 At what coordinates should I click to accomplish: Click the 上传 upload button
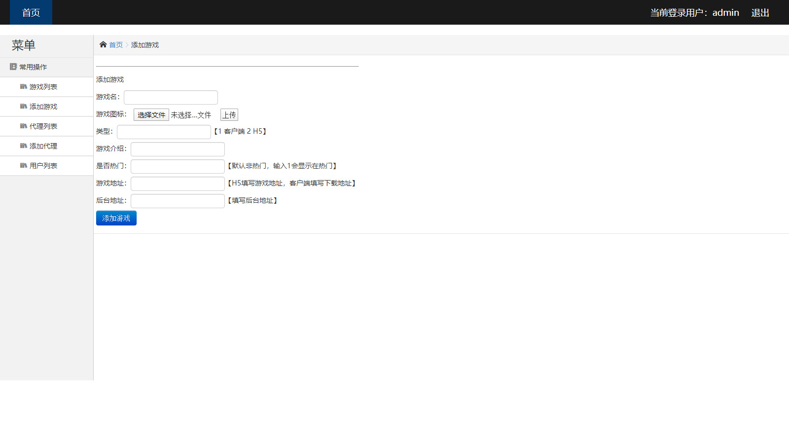coord(229,114)
